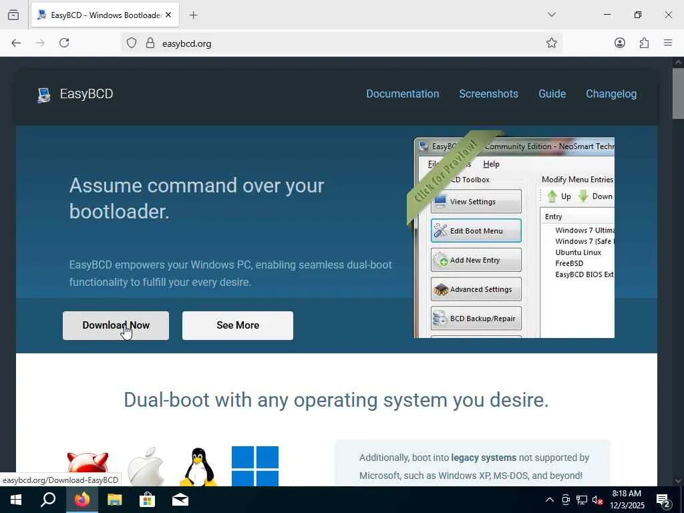Image resolution: width=684 pixels, height=513 pixels.
Task: Click the Windows logo on the page
Action: pyautogui.click(x=255, y=466)
